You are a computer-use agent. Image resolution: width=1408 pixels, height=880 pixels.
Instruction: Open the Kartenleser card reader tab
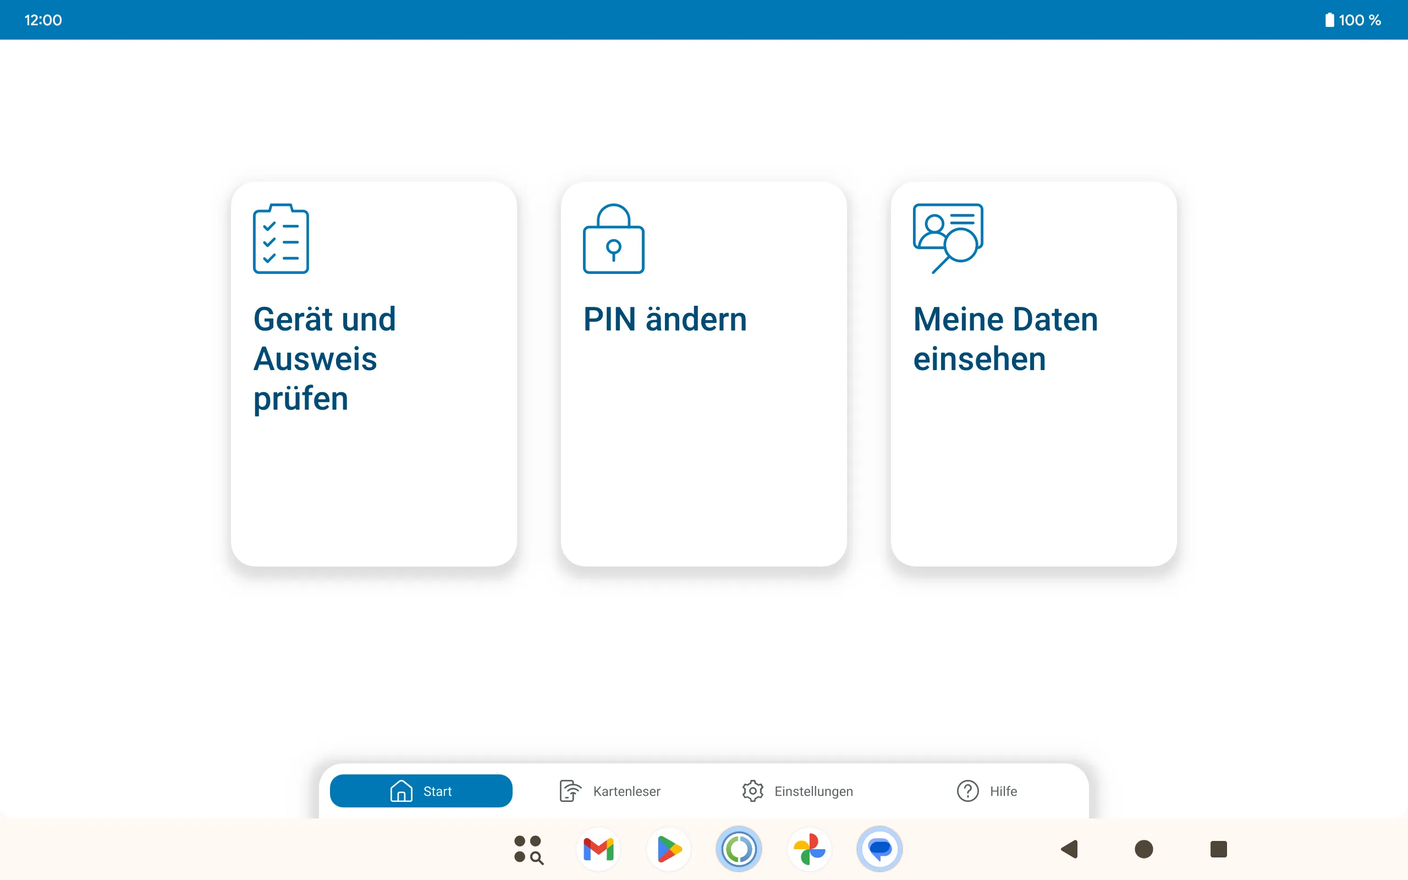click(609, 791)
